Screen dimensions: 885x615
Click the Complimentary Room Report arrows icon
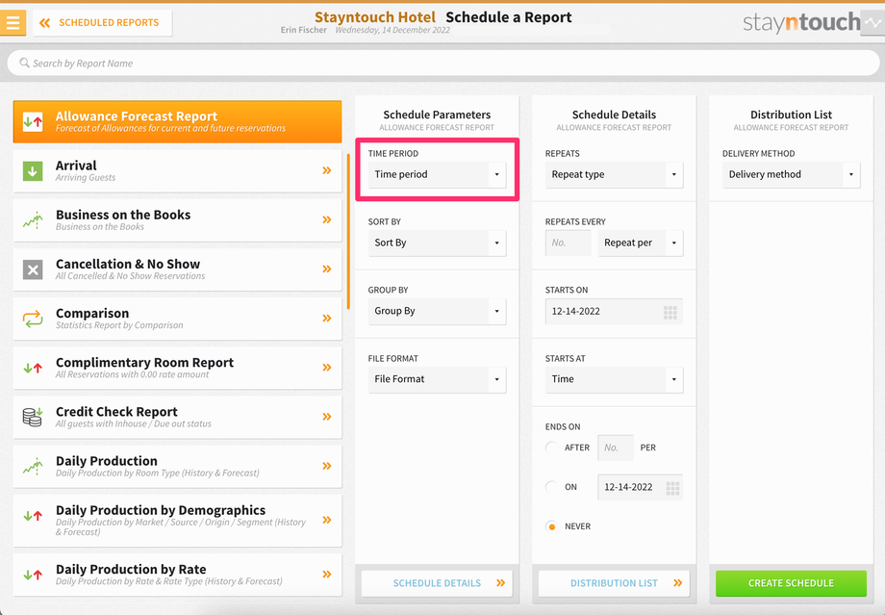tap(33, 369)
